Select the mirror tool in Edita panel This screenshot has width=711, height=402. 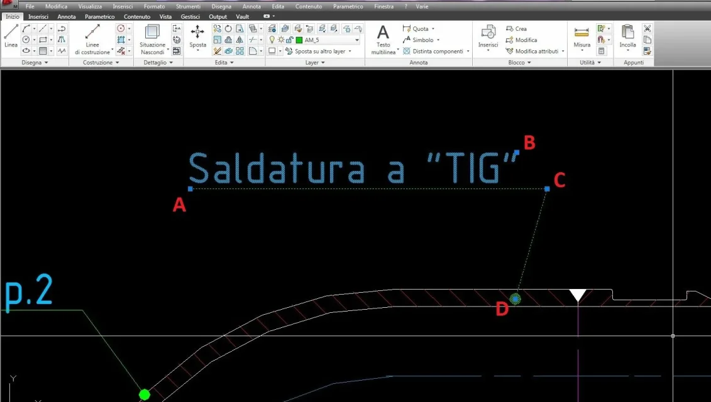pos(240,40)
